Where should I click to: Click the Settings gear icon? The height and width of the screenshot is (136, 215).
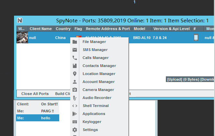tap(75, 130)
